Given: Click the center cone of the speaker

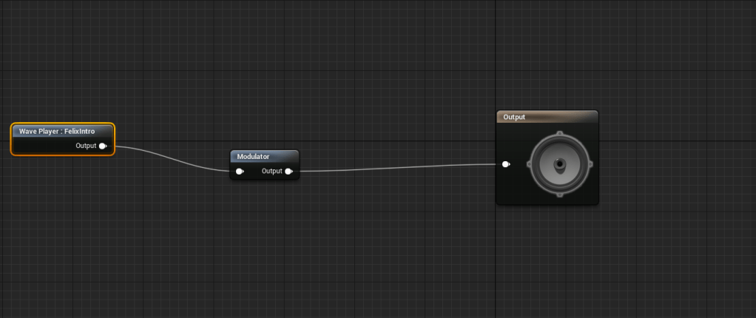Looking at the screenshot, I should point(560,163).
